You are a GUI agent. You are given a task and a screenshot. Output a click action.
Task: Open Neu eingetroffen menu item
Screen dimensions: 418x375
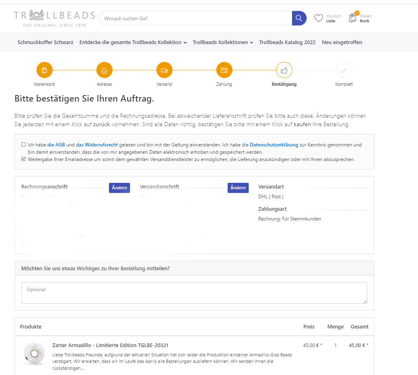click(x=342, y=42)
